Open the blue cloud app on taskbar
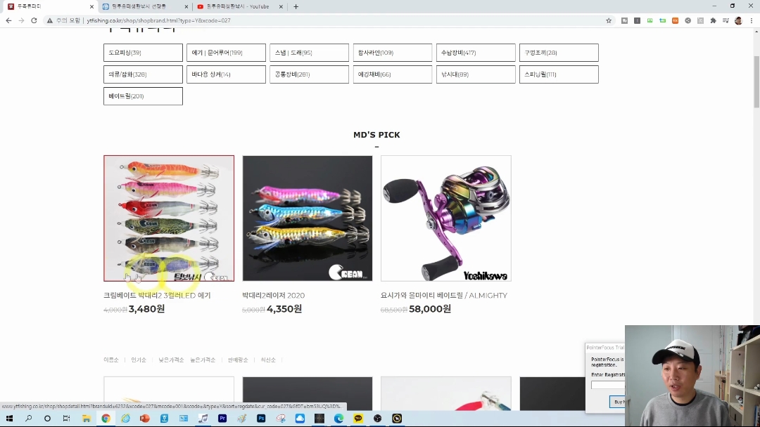This screenshot has width=760, height=427. click(x=300, y=419)
